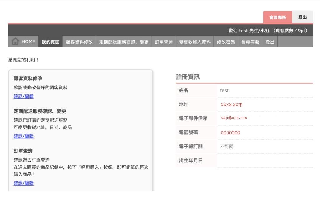Click 確認/編輯 link under 顧客資料修改 section

point(24,96)
